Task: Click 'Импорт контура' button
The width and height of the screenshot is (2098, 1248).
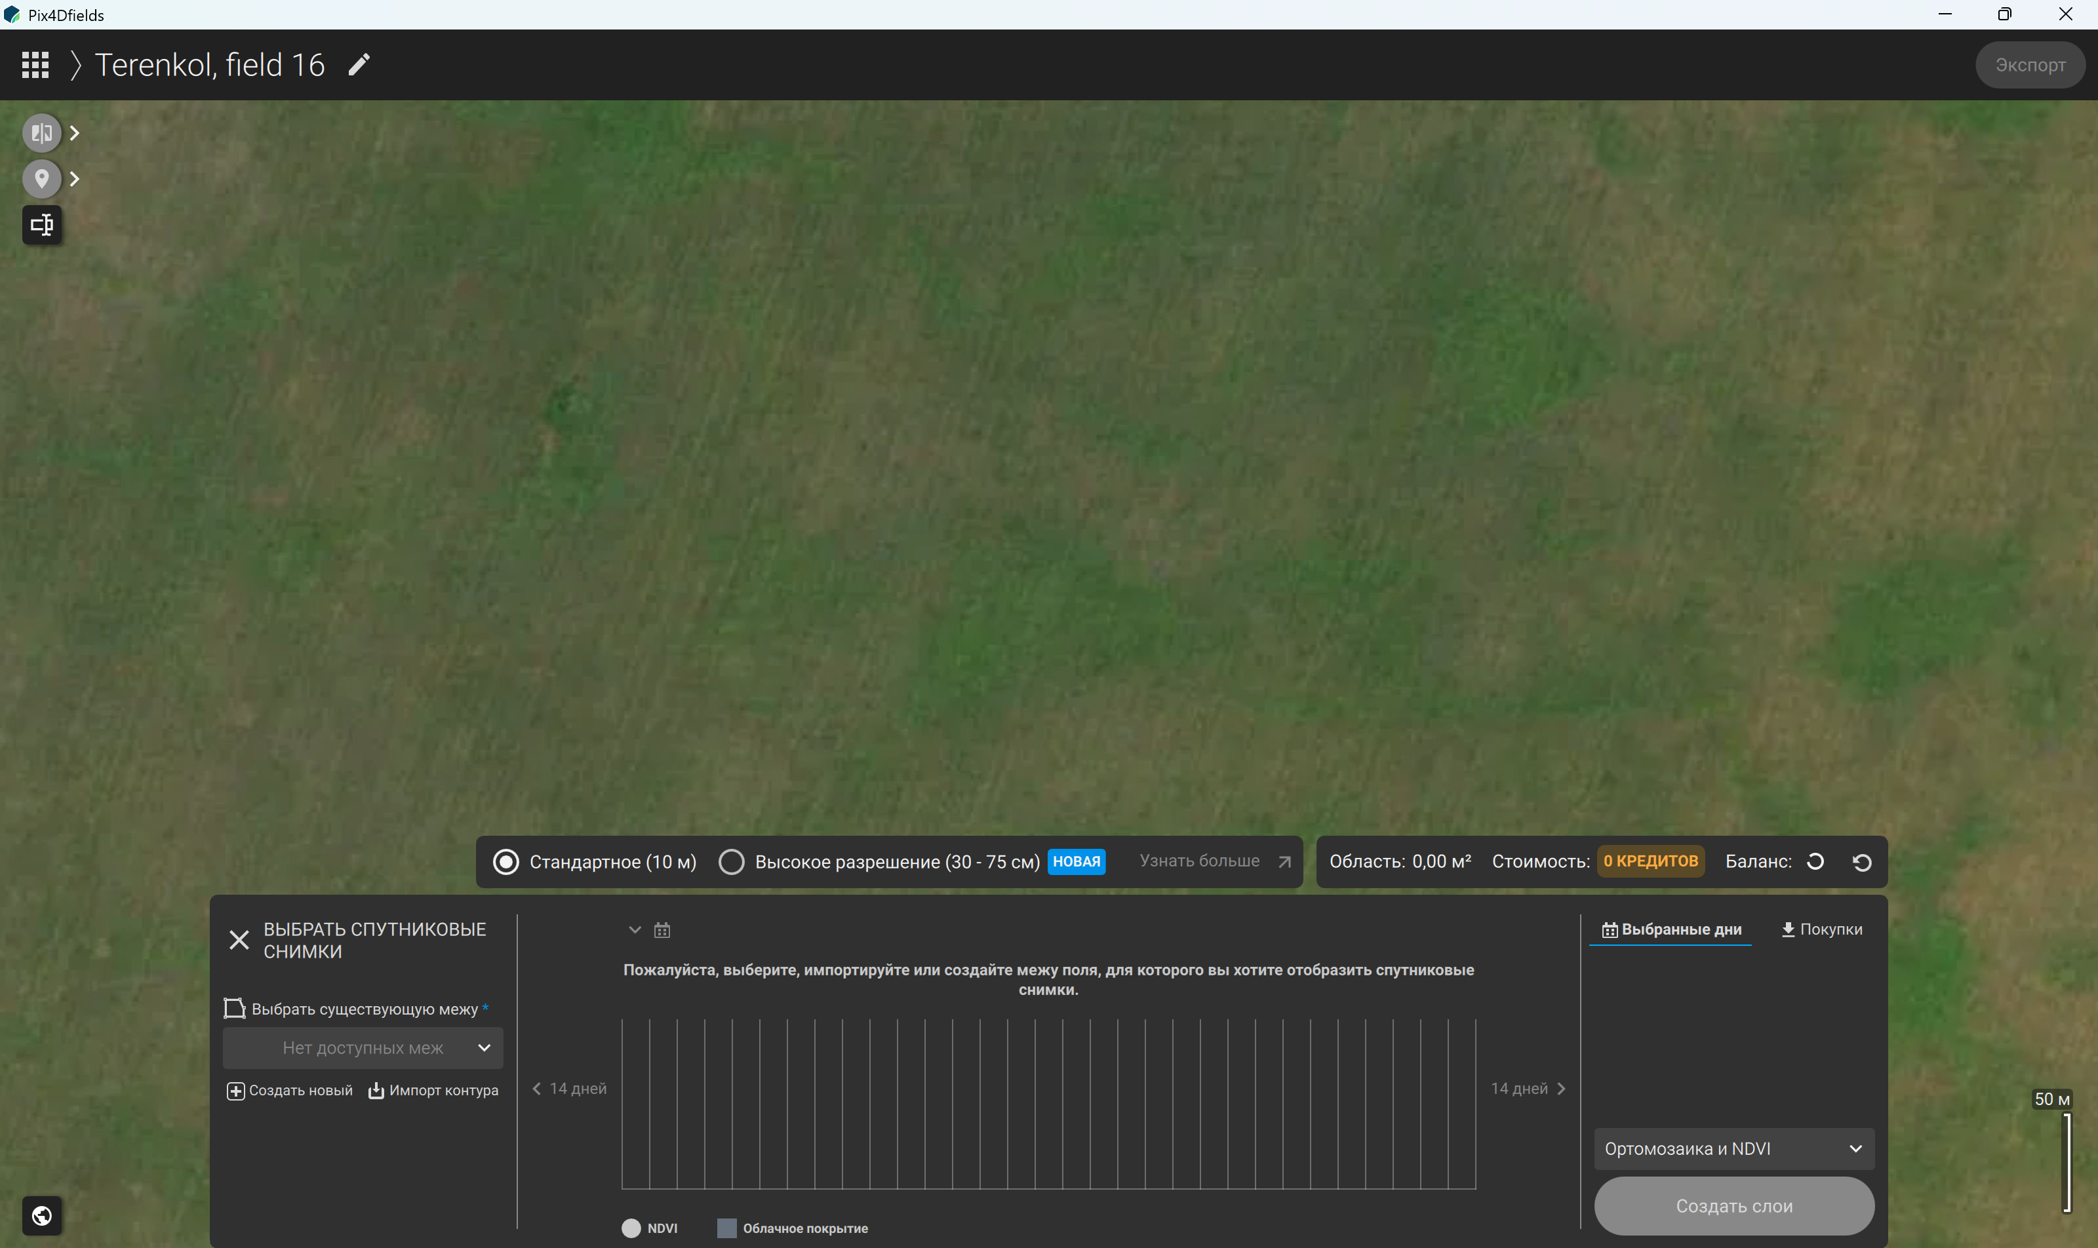Action: pos(433,1091)
